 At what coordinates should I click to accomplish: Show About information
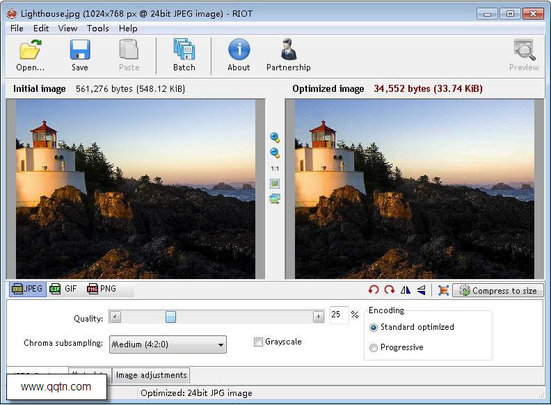[x=239, y=55]
